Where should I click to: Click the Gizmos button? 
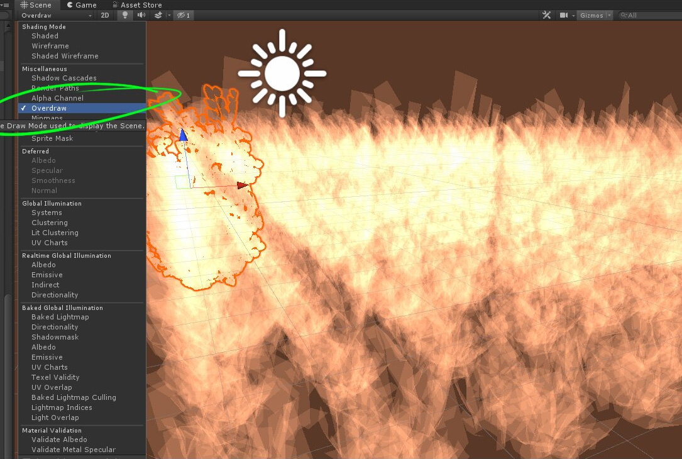(591, 14)
